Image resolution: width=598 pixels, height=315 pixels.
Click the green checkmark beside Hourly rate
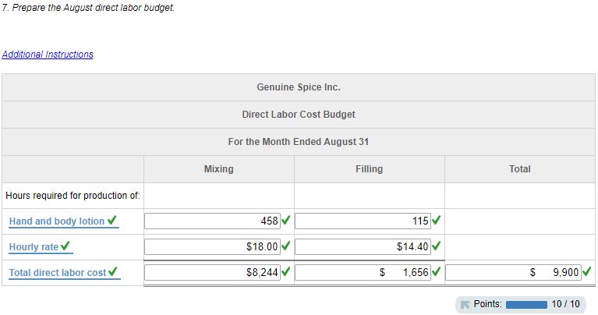tap(66, 246)
